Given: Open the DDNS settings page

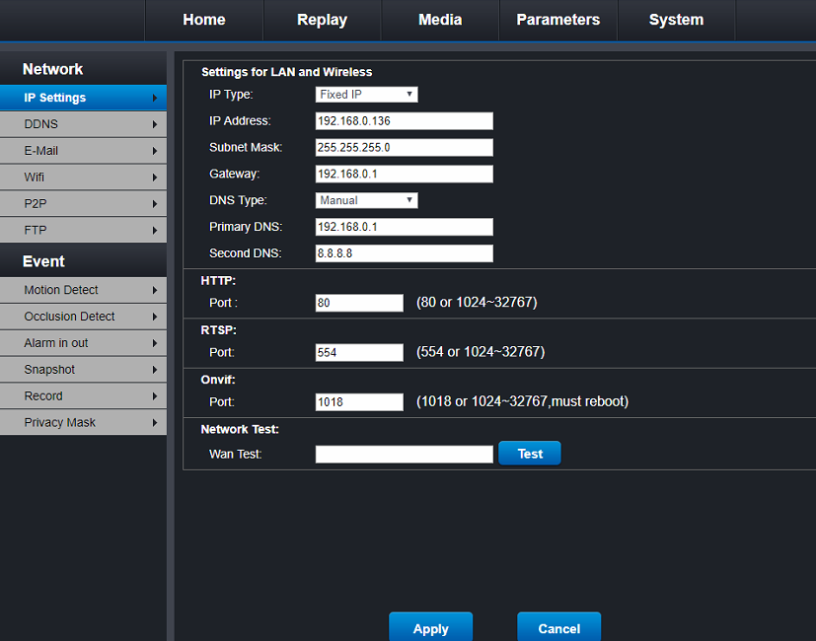Looking at the screenshot, I should (83, 124).
